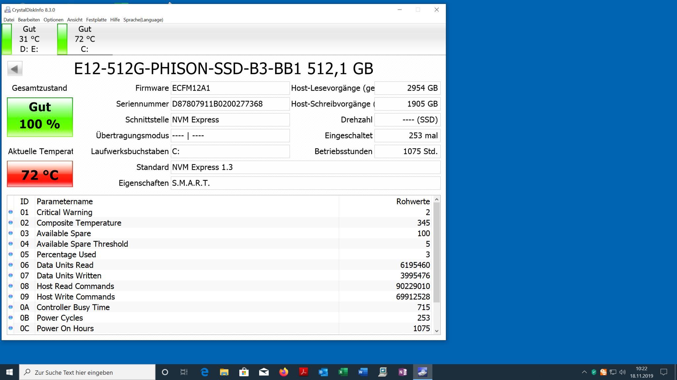Select the Host Write Commands row

tap(220, 297)
